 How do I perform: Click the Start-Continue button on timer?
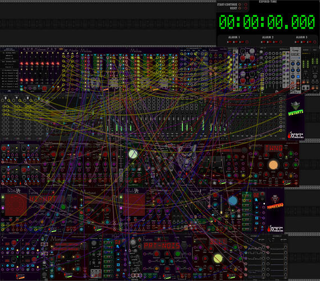point(240,4)
